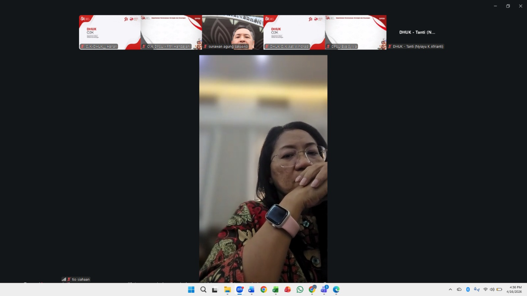Open Bluetooth tray icon
This screenshot has height=296, width=527.
[x=468, y=289]
